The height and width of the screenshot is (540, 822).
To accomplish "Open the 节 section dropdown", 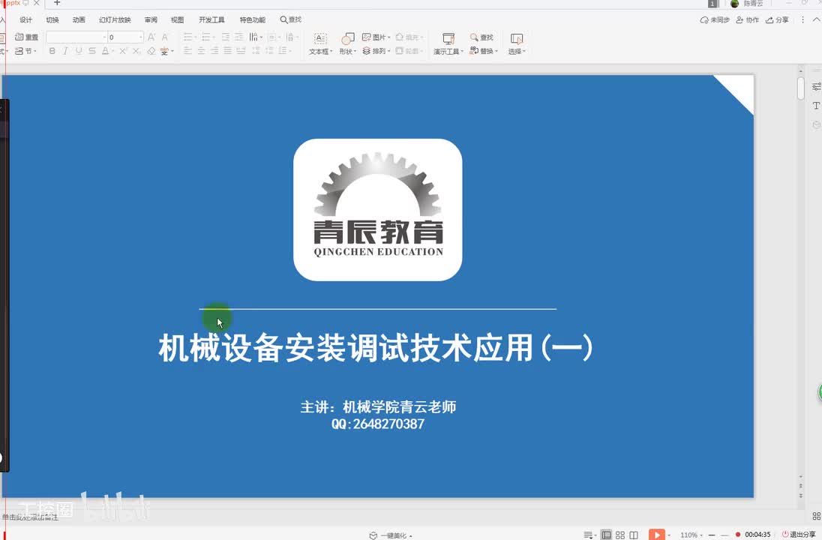I will point(25,51).
